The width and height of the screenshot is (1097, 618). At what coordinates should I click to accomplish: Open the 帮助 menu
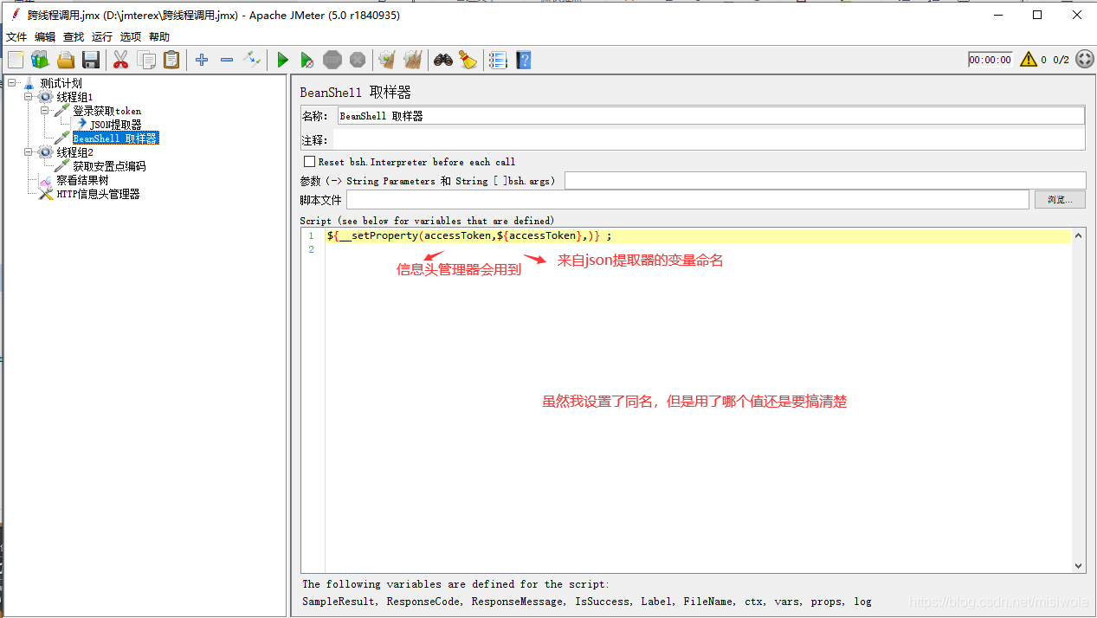tap(159, 37)
